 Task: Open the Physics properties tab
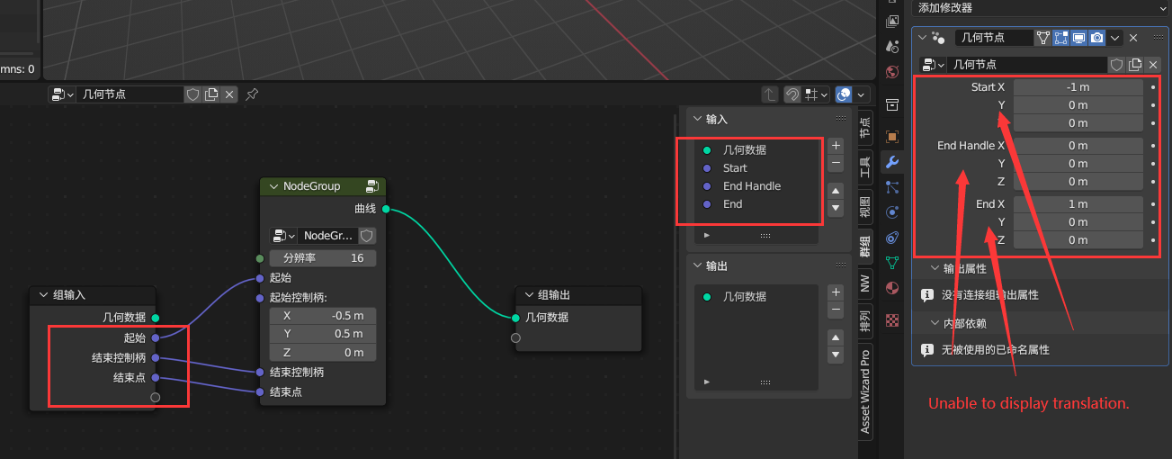click(892, 212)
